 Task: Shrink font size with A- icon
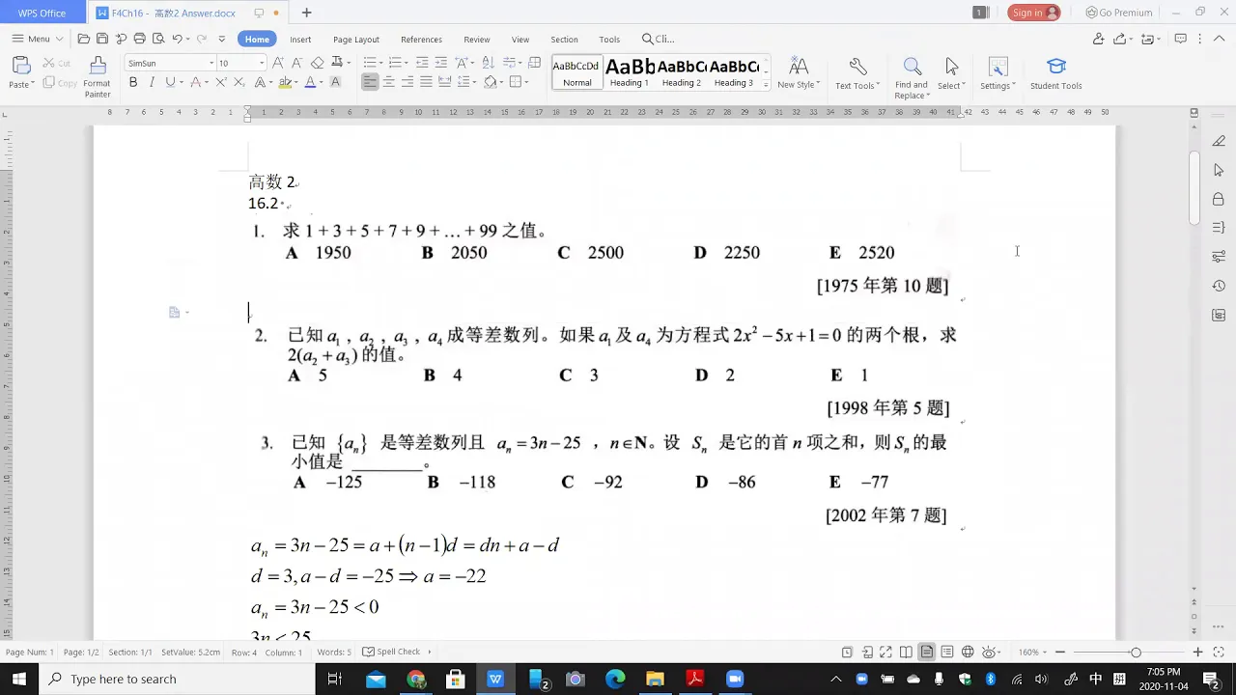[x=296, y=63]
